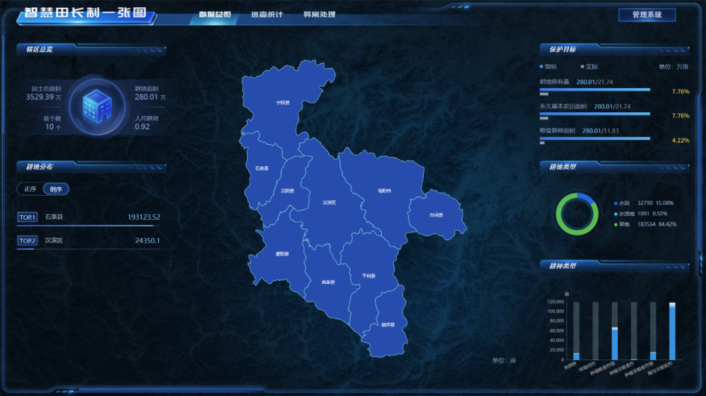Click the 辖区总览 panel header

pyautogui.click(x=91, y=50)
